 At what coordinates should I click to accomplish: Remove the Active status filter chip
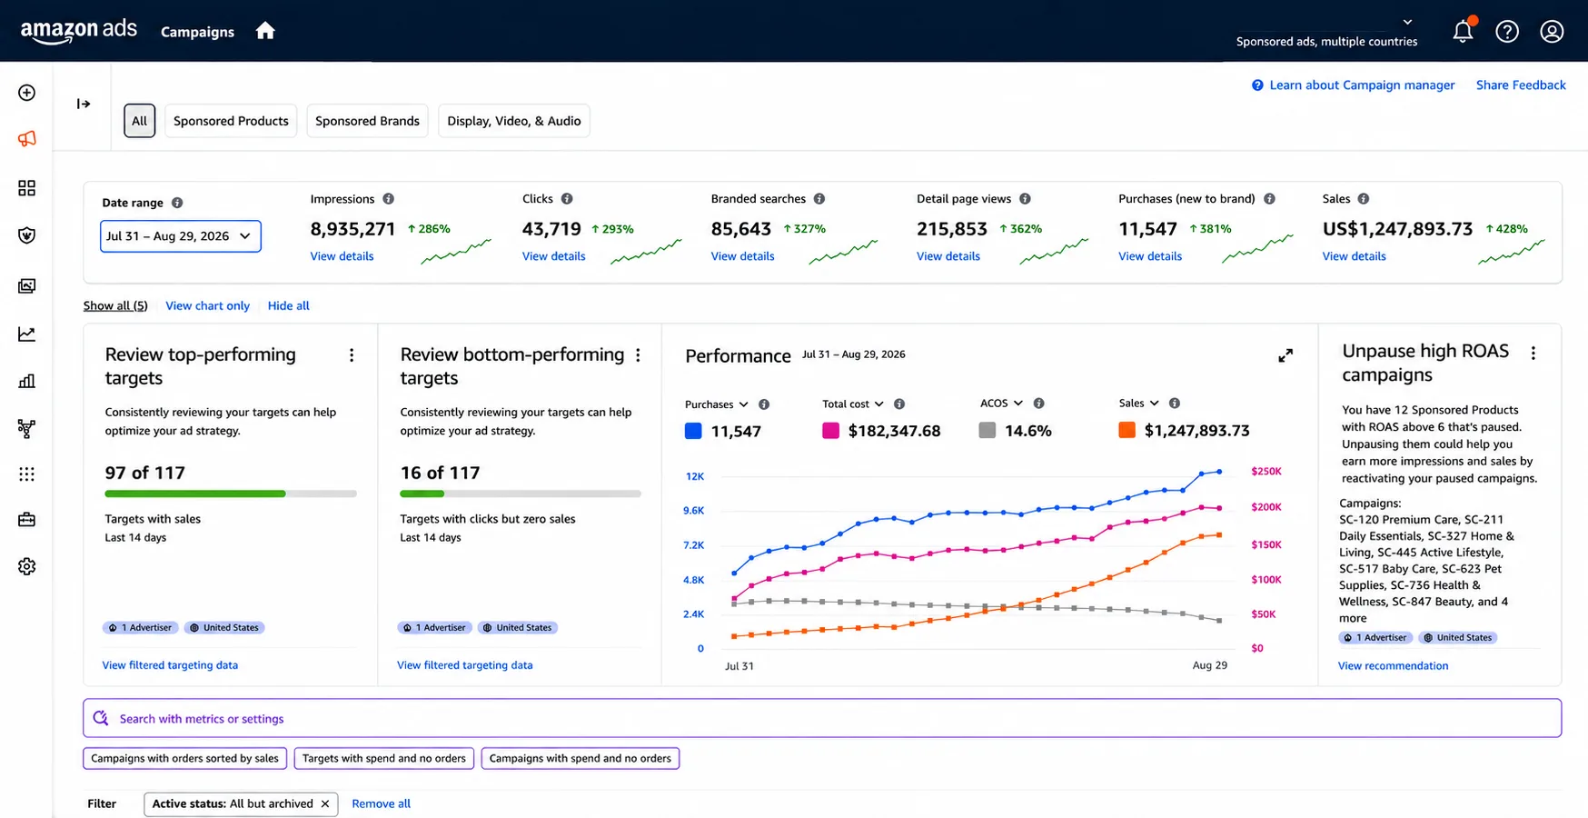(x=325, y=804)
